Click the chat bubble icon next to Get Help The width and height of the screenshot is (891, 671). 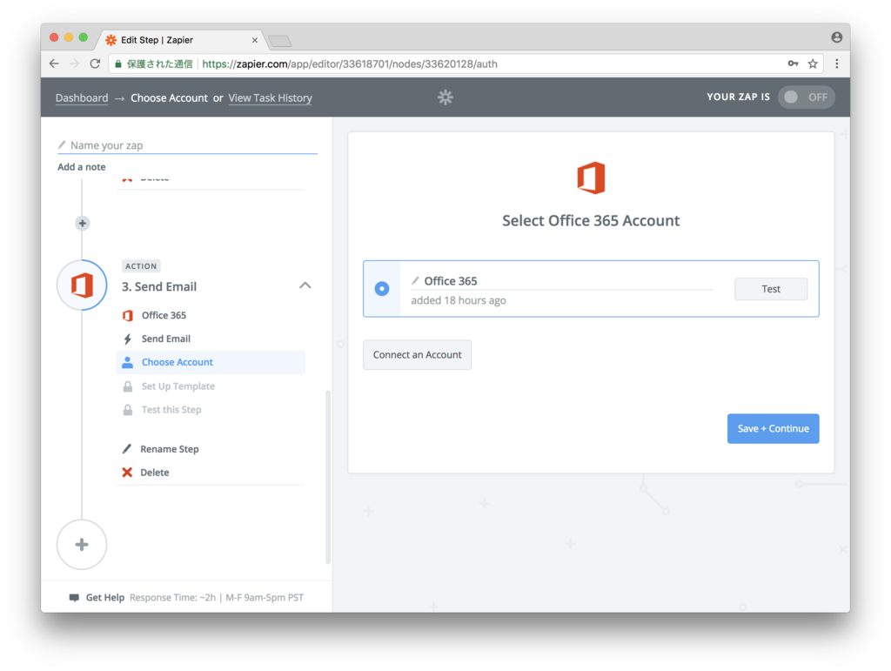coord(74,598)
